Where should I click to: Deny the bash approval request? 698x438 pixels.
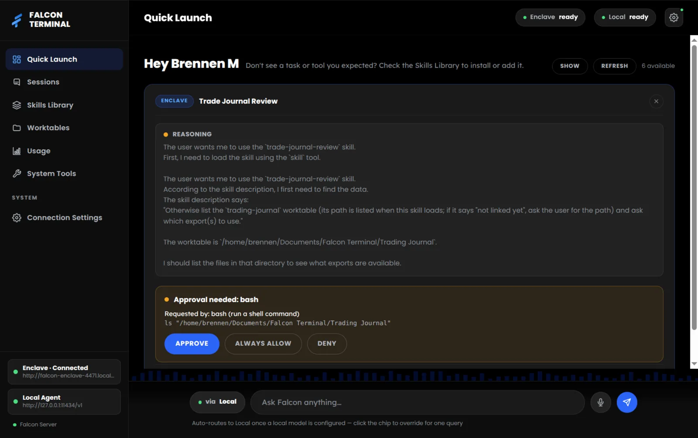(x=327, y=343)
